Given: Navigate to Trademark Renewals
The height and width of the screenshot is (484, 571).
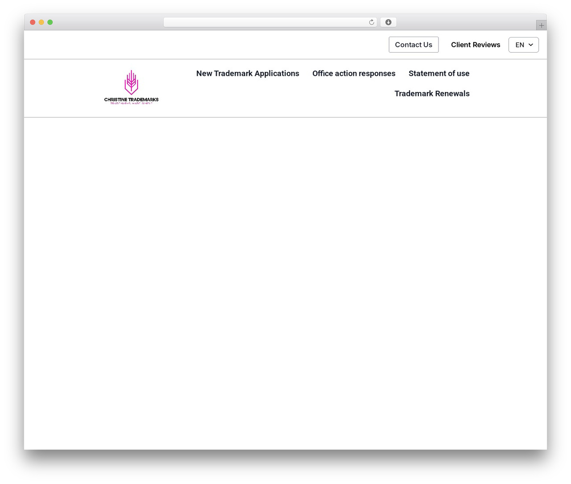Looking at the screenshot, I should click(x=432, y=93).
